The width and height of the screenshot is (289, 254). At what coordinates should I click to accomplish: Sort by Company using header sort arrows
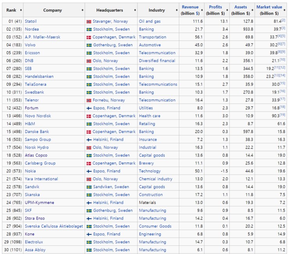coord(82,10)
